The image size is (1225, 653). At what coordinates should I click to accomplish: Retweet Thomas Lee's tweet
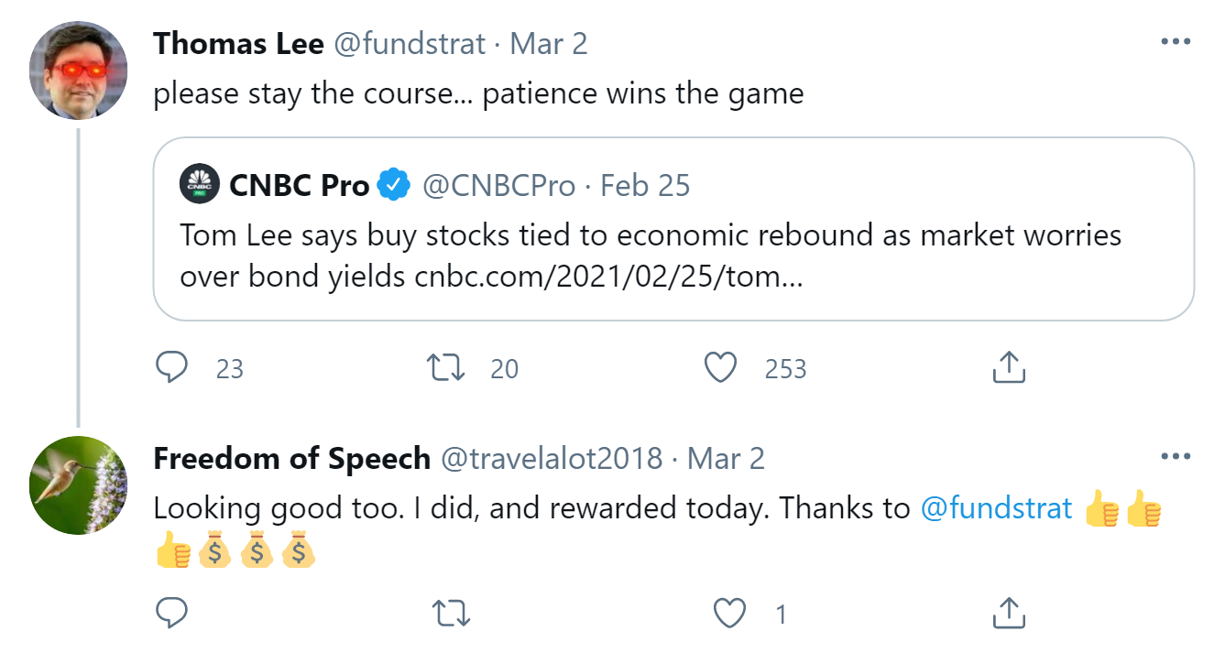[447, 367]
